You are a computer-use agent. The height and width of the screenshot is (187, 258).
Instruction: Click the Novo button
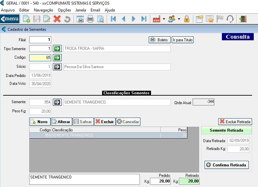(39, 122)
